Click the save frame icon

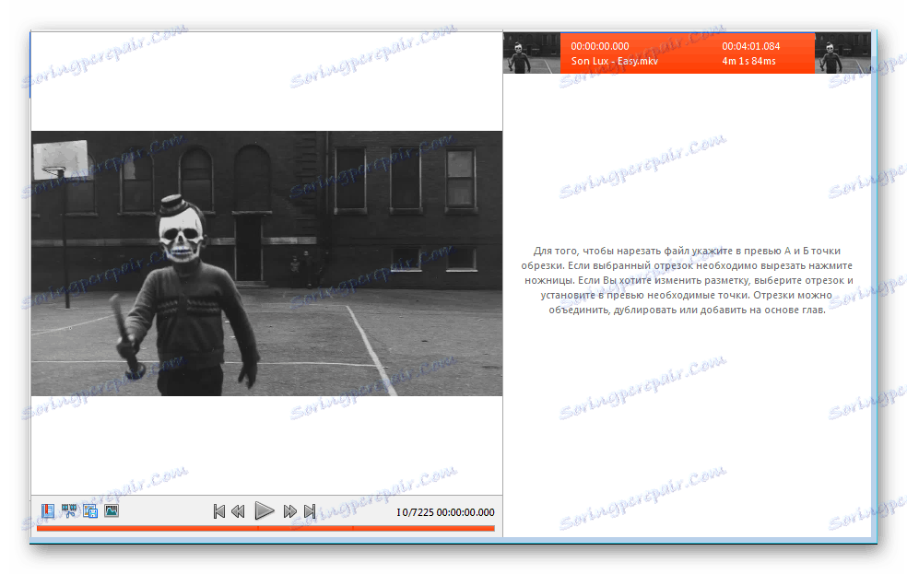coord(90,511)
